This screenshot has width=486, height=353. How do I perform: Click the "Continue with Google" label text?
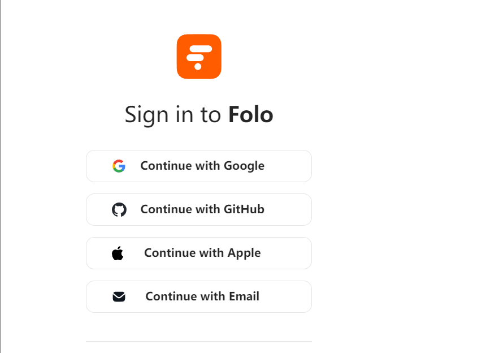tap(202, 166)
